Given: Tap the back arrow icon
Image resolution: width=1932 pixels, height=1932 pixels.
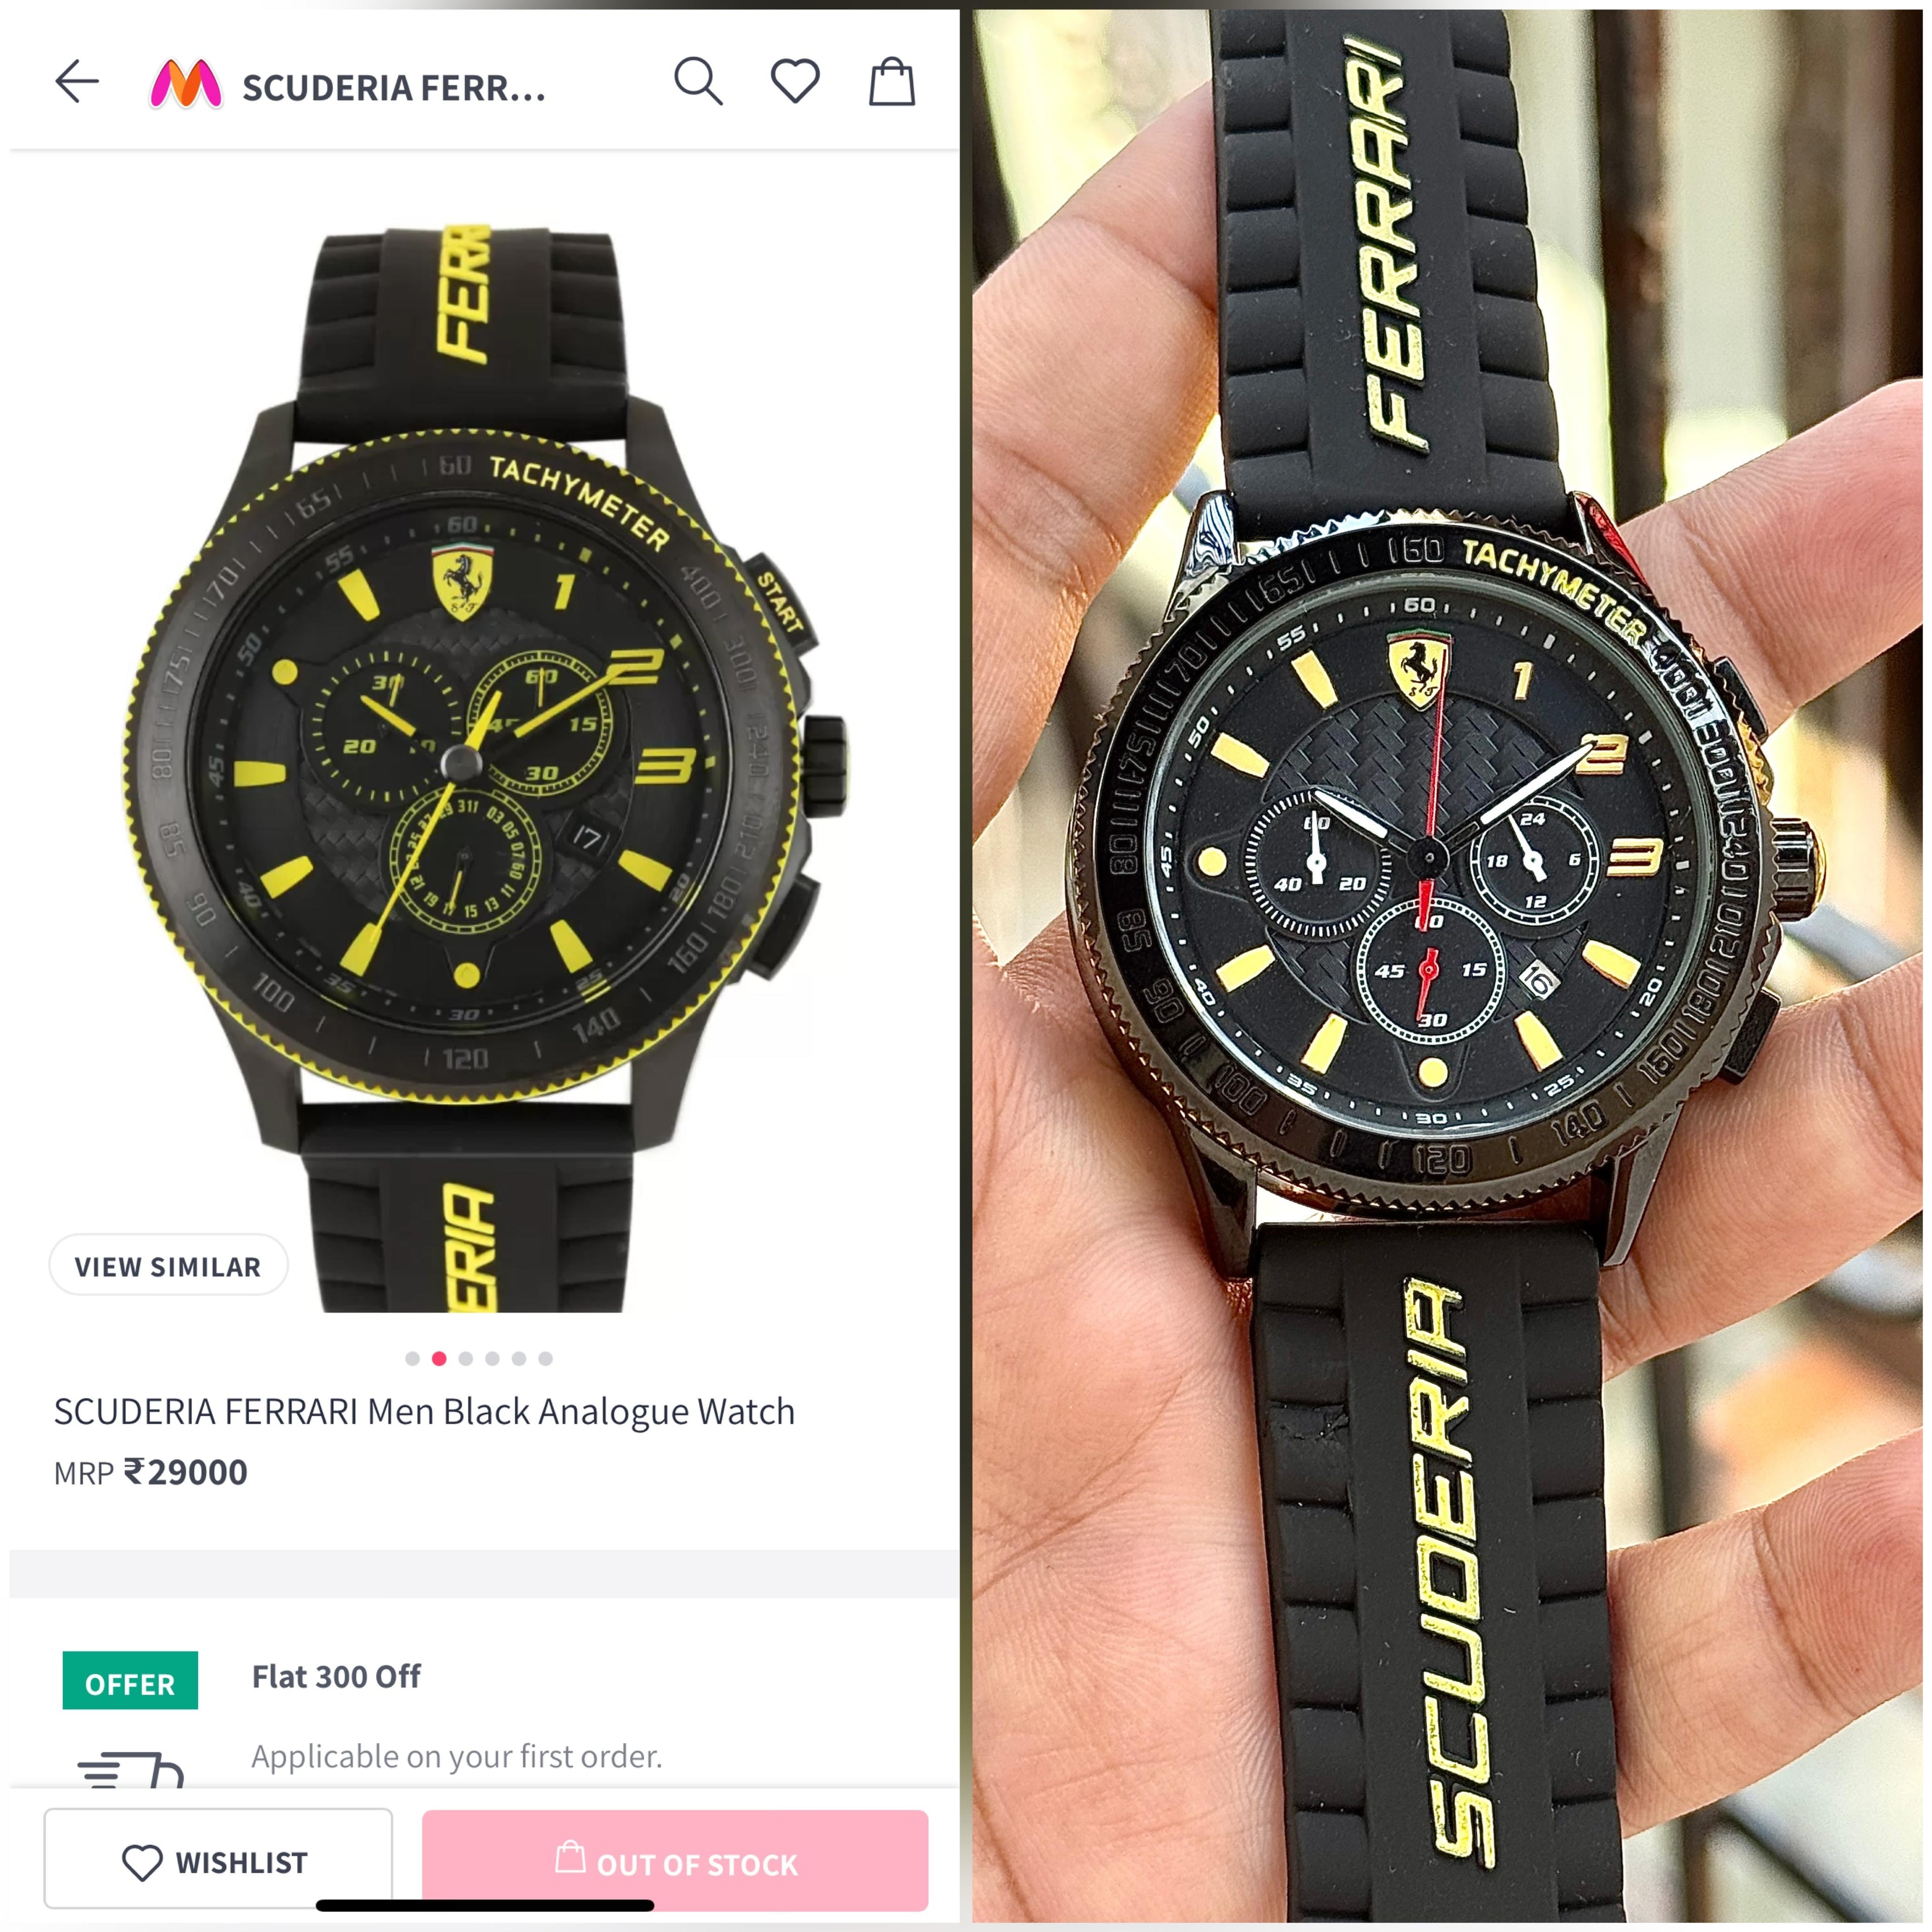Looking at the screenshot, I should [x=77, y=81].
